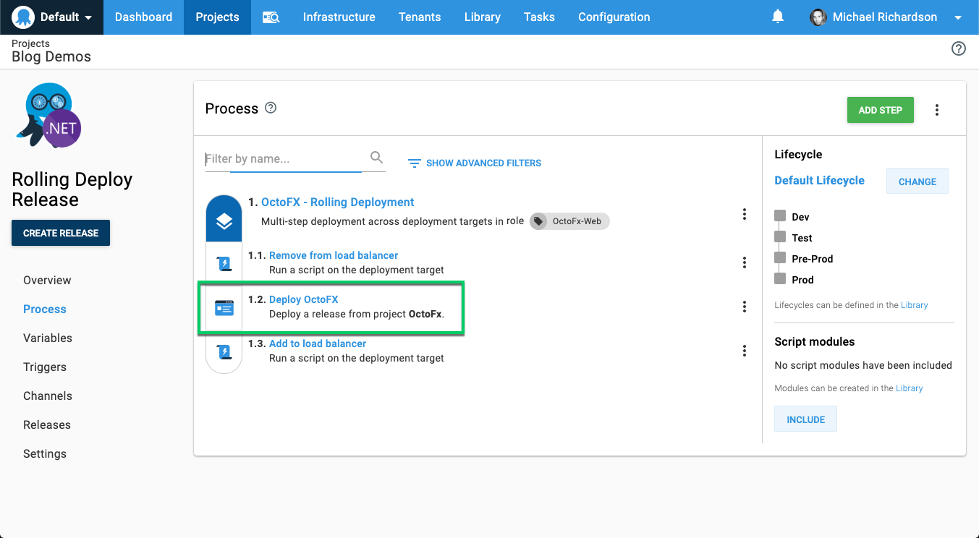979x538 pixels.
Task: Click the CREATE RELEASE button
Action: click(60, 233)
